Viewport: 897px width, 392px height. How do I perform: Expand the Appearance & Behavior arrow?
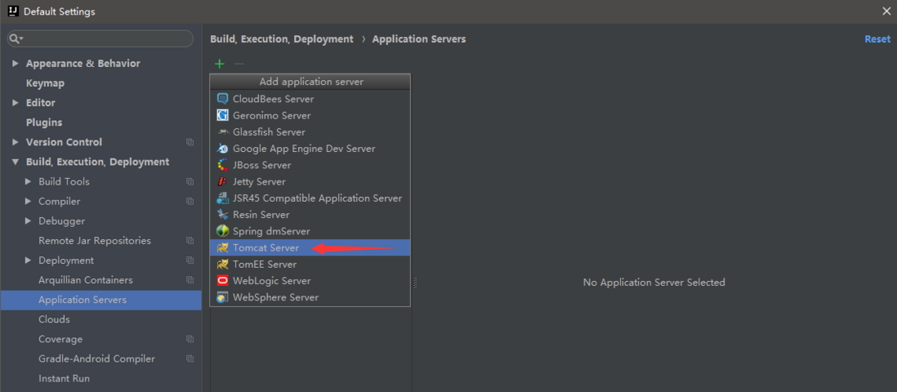click(x=16, y=64)
